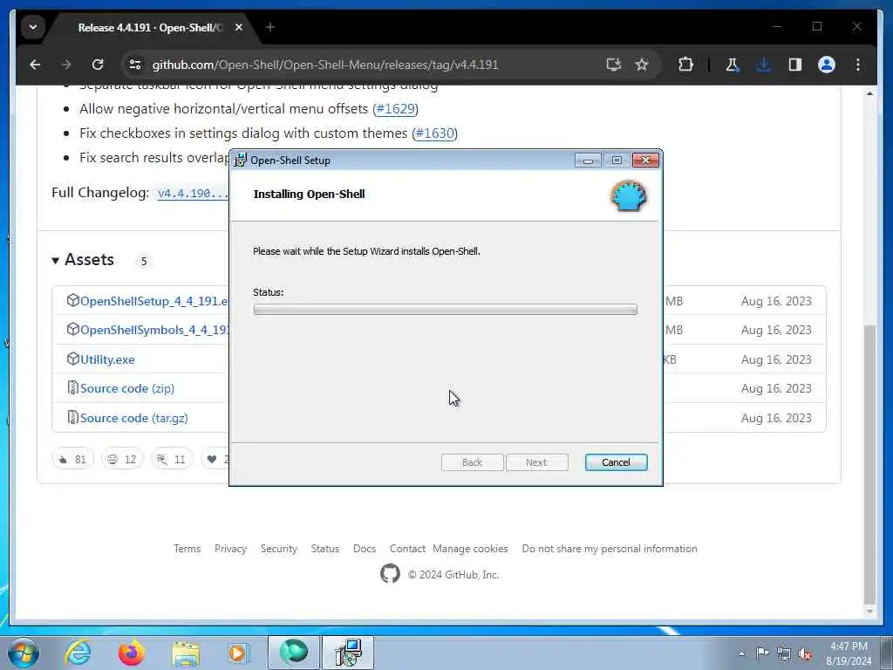Click the hooray reaction with 11
Screen dimensions: 893x670
coord(172,459)
